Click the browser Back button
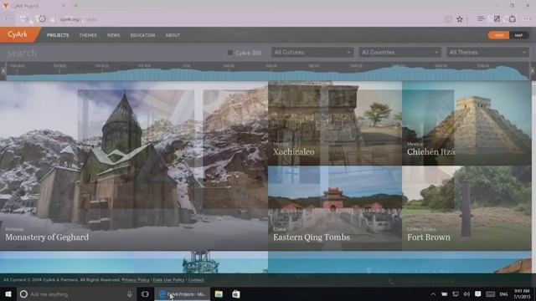The width and height of the screenshot is (536, 301). tap(8, 19)
